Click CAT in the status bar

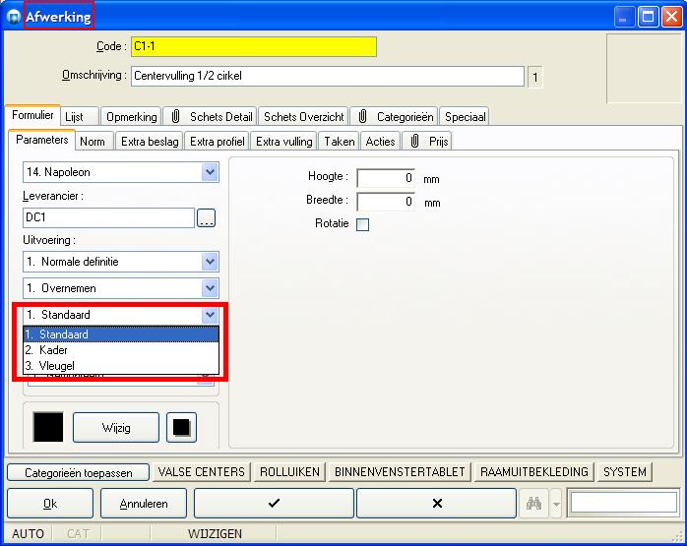tap(78, 534)
